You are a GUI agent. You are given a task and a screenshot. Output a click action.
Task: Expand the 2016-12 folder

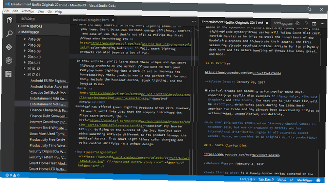pos(34,69)
